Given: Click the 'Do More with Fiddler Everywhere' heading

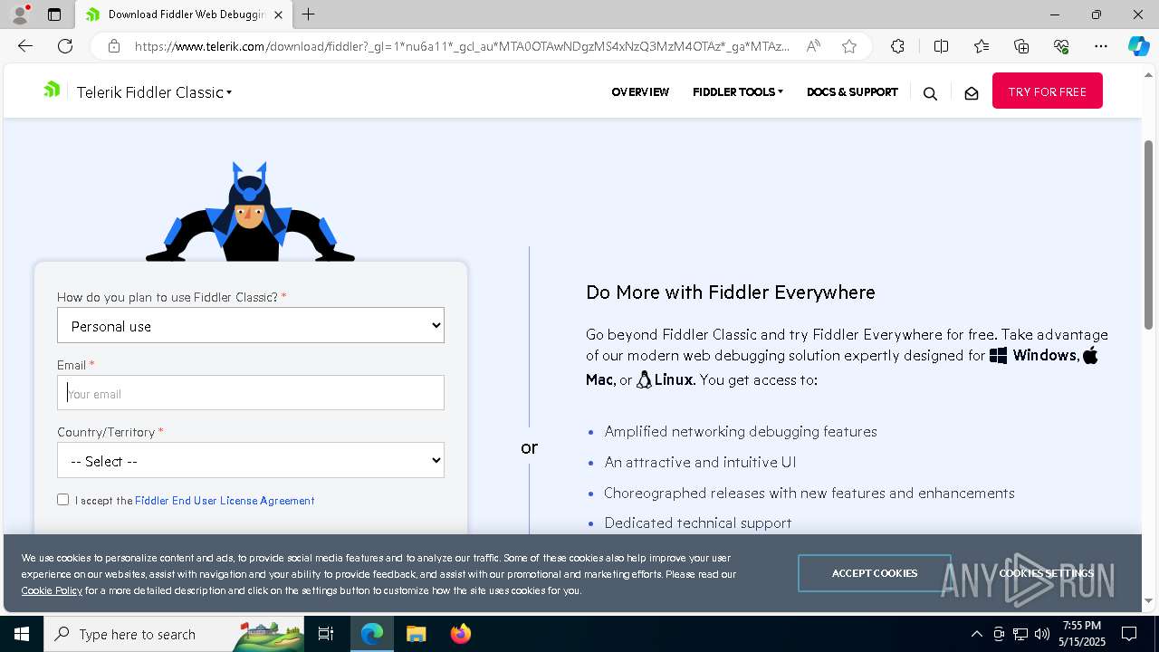Looking at the screenshot, I should point(731,292).
